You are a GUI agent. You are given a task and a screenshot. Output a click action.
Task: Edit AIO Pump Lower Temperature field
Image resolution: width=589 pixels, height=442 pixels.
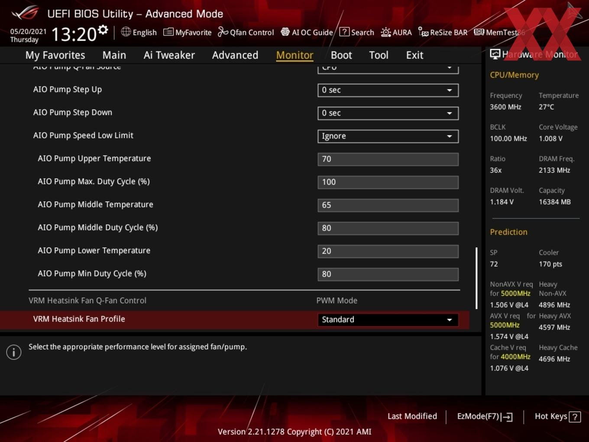click(x=388, y=251)
